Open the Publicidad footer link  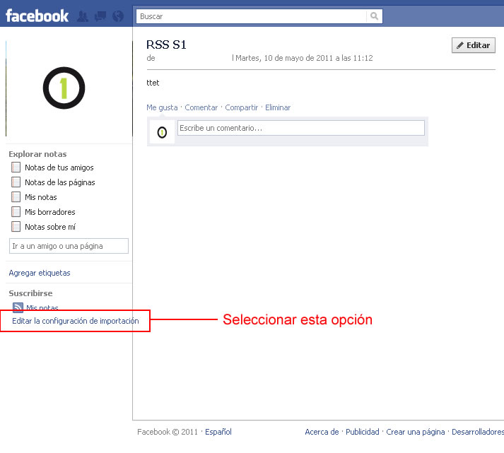pos(362,432)
